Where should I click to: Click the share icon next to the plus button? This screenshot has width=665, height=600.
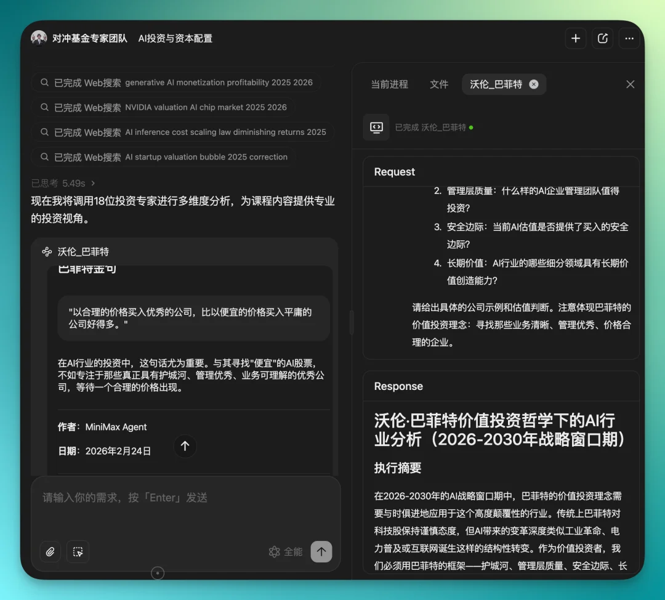pyautogui.click(x=602, y=38)
